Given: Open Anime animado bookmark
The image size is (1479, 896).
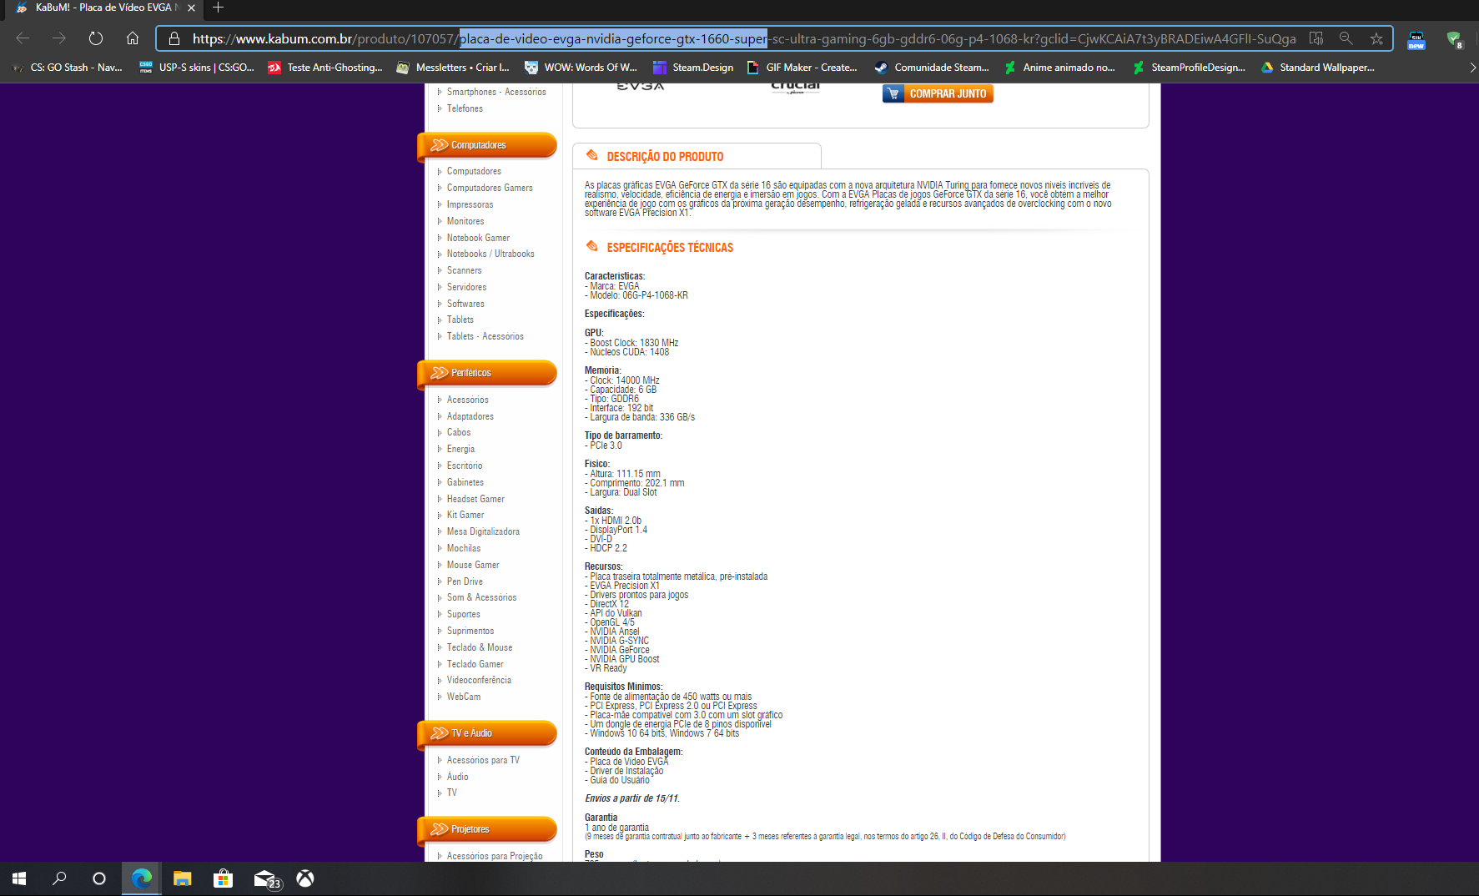Looking at the screenshot, I should point(1060,68).
